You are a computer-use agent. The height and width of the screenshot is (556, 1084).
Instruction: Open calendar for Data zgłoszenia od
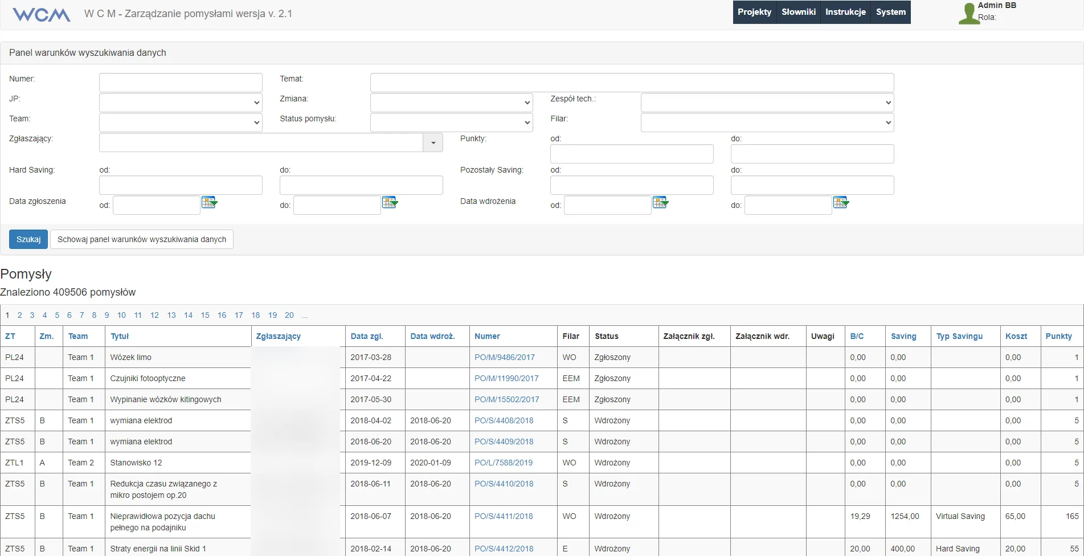[x=209, y=202]
